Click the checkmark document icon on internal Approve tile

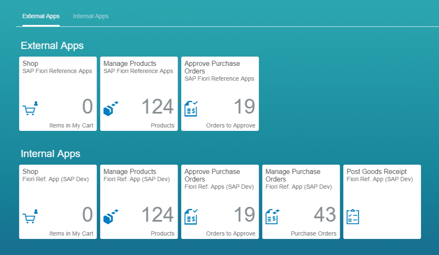pyautogui.click(x=190, y=217)
